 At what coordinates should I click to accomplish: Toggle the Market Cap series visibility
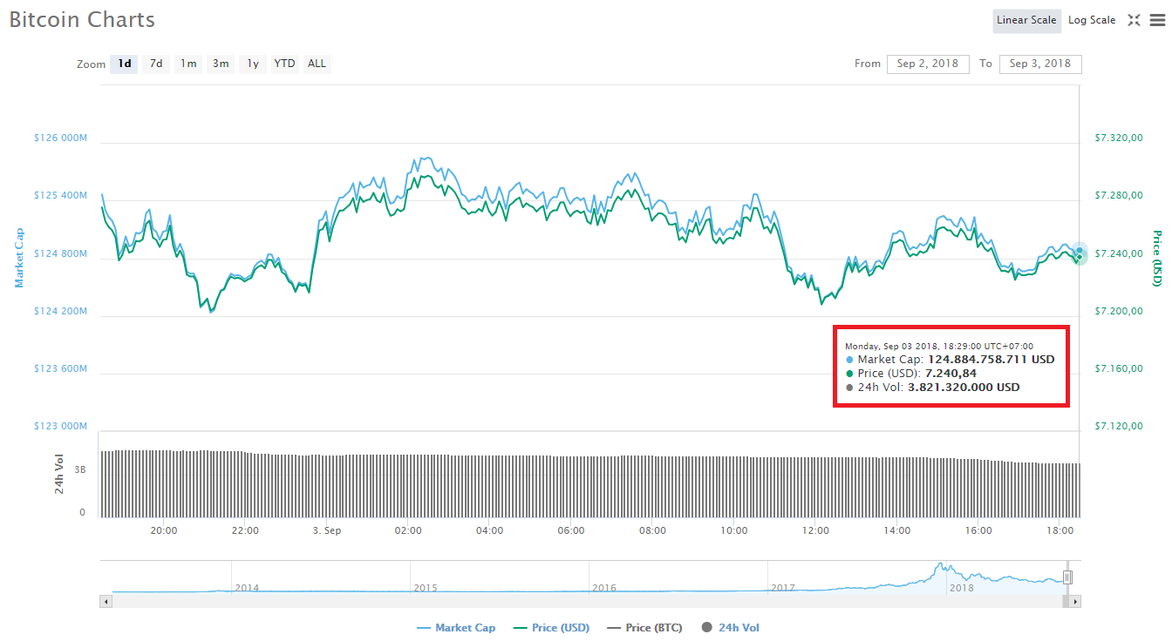click(x=456, y=627)
